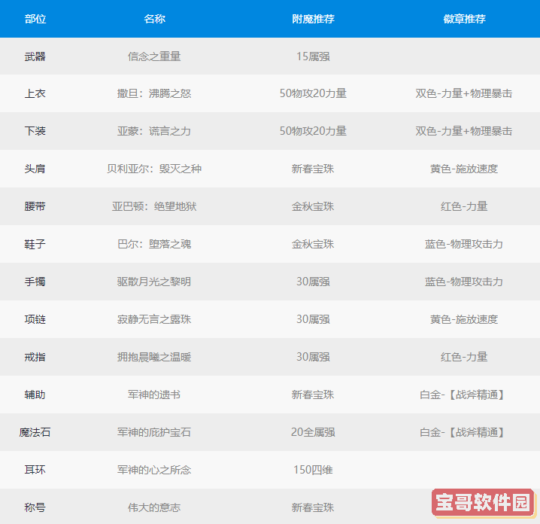This screenshot has width=540, height=524.
Task: Click the 部位 column header
Action: tap(35, 19)
